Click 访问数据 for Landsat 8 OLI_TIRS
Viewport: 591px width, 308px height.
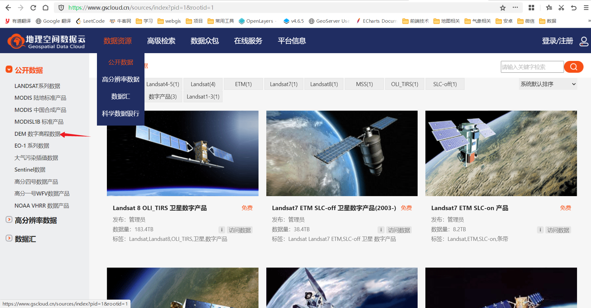pyautogui.click(x=240, y=230)
